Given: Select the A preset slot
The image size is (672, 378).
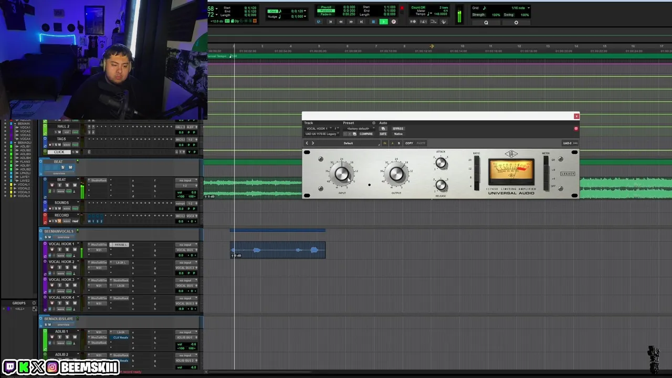Looking at the screenshot, I should [x=393, y=143].
